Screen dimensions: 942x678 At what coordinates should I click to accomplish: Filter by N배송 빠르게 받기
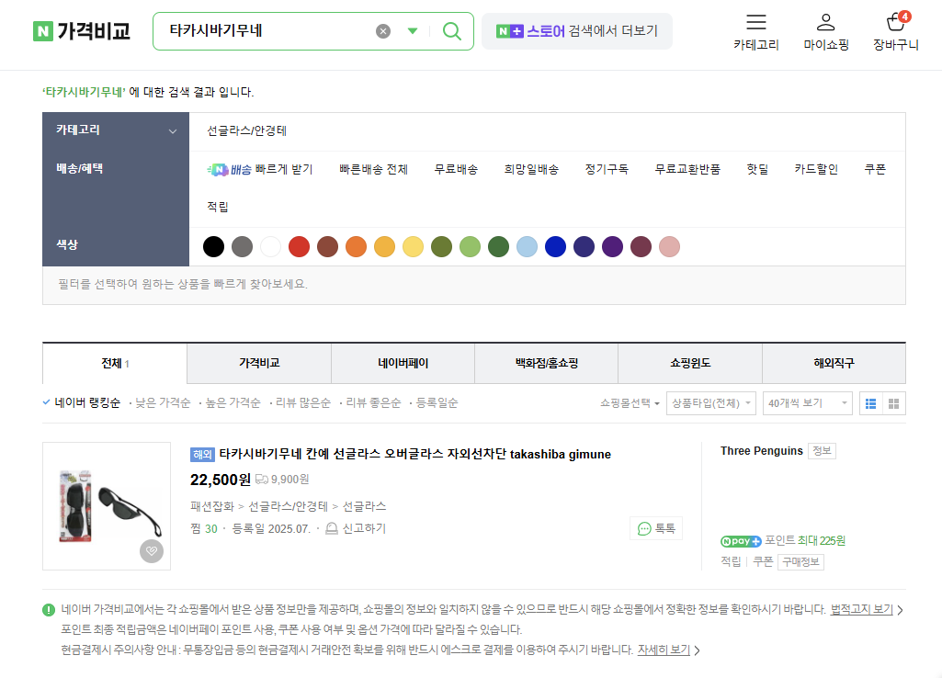[x=260, y=169]
